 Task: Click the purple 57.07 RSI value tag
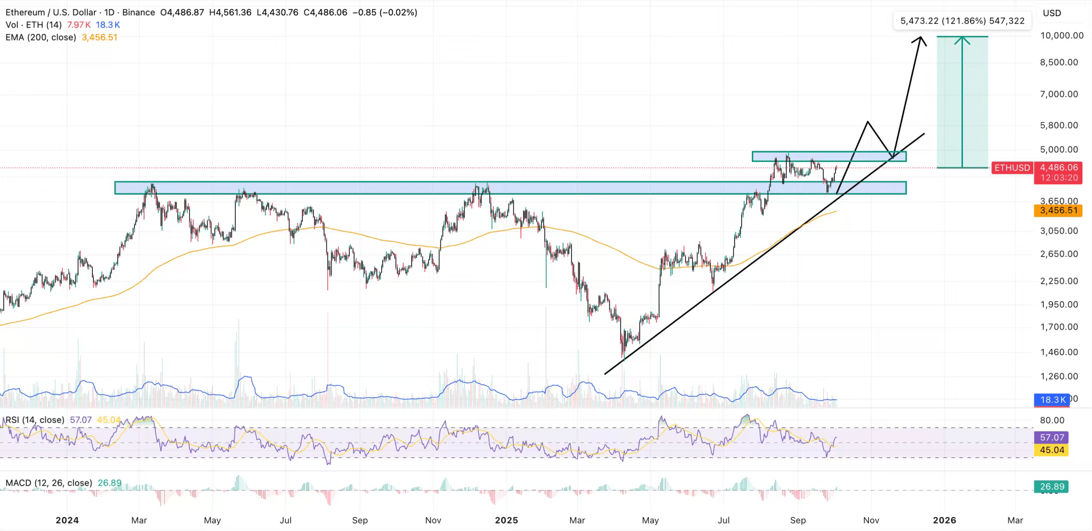click(1051, 438)
